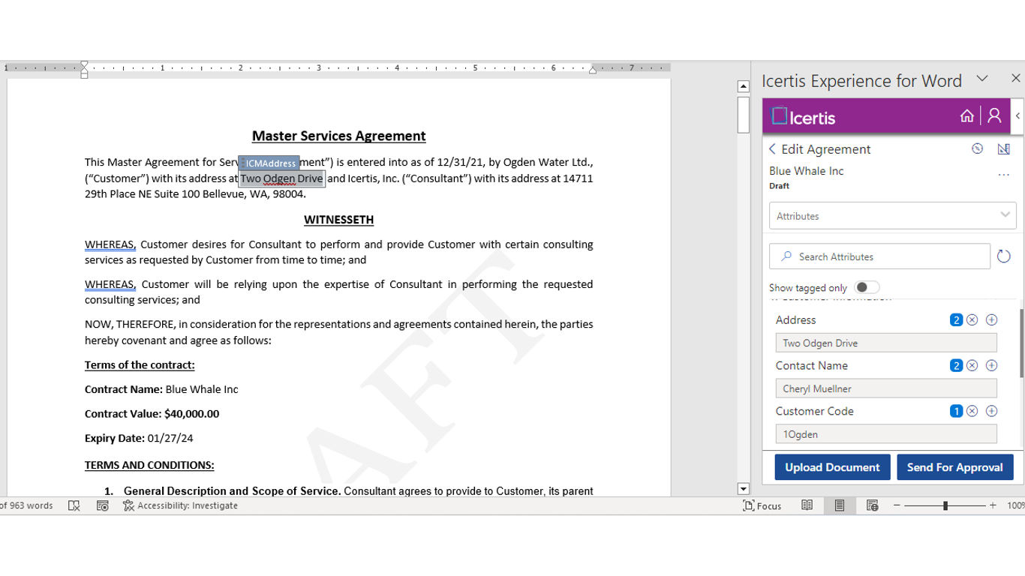Click the Customer Code tag count badge

tap(956, 411)
